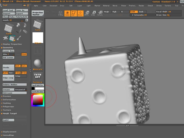Click the D button in top right bar
Image resolution: width=184 pixels, height=138 pixels.
coord(174,2)
